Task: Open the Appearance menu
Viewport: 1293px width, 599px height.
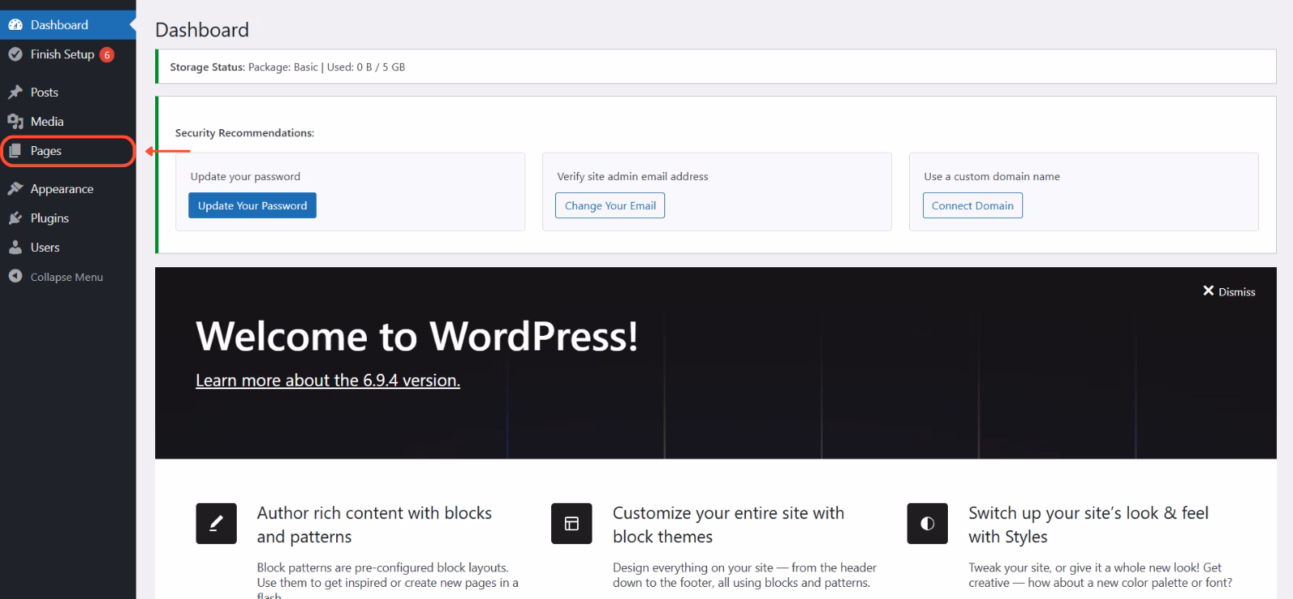Action: click(x=62, y=189)
